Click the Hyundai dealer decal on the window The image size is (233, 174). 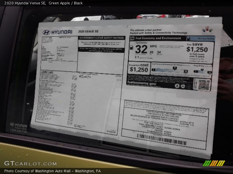[x=19, y=128]
